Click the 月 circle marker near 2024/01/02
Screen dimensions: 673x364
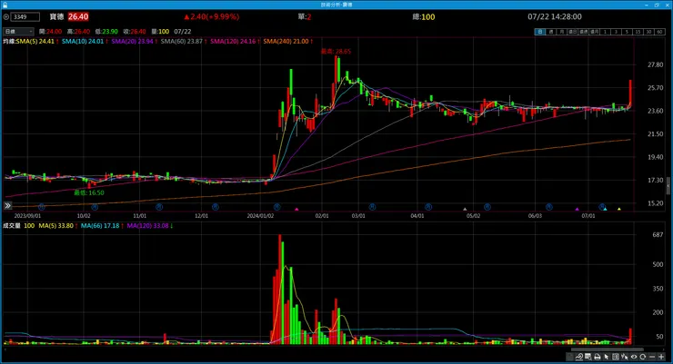[276, 207]
